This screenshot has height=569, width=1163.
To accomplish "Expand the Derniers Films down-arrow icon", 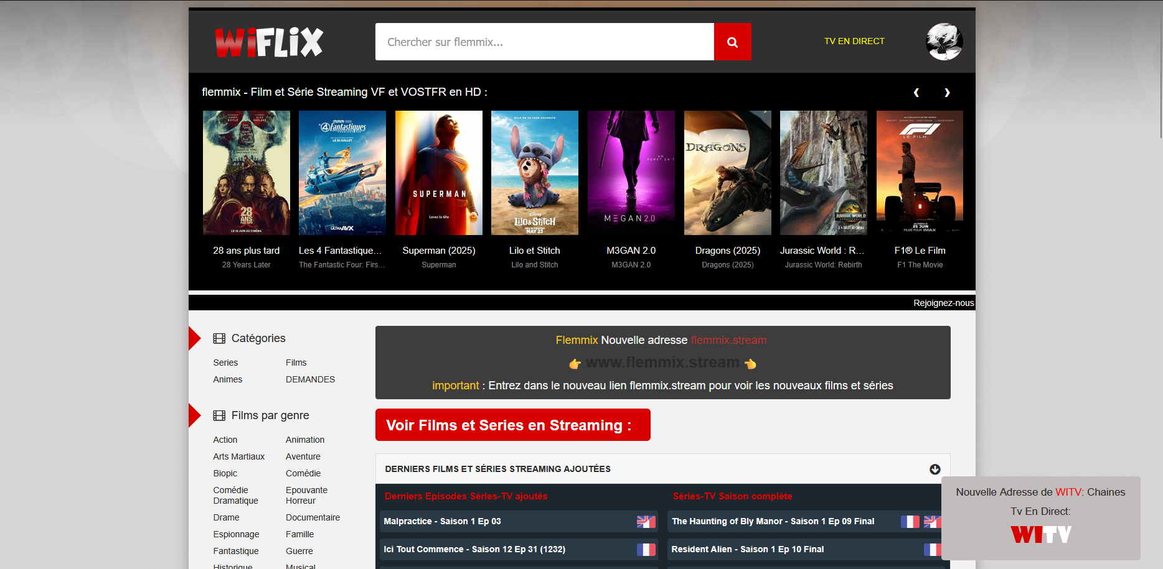I will coord(935,470).
